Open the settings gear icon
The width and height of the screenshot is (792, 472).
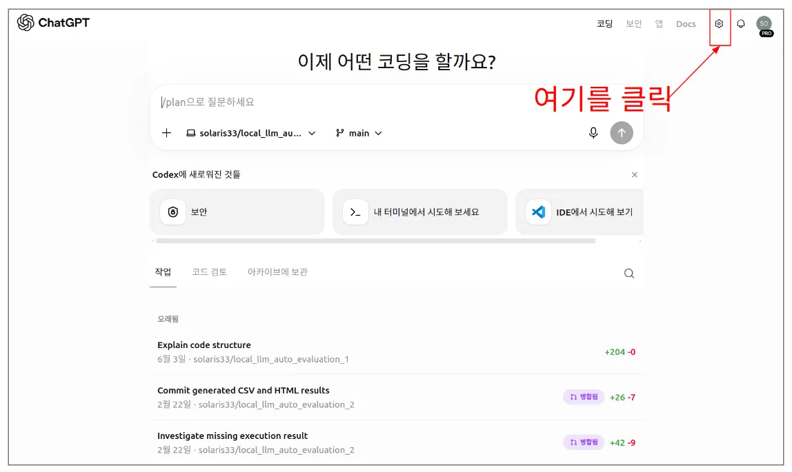719,23
